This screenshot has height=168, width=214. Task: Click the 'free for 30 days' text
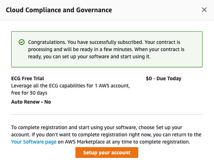coord(29,93)
